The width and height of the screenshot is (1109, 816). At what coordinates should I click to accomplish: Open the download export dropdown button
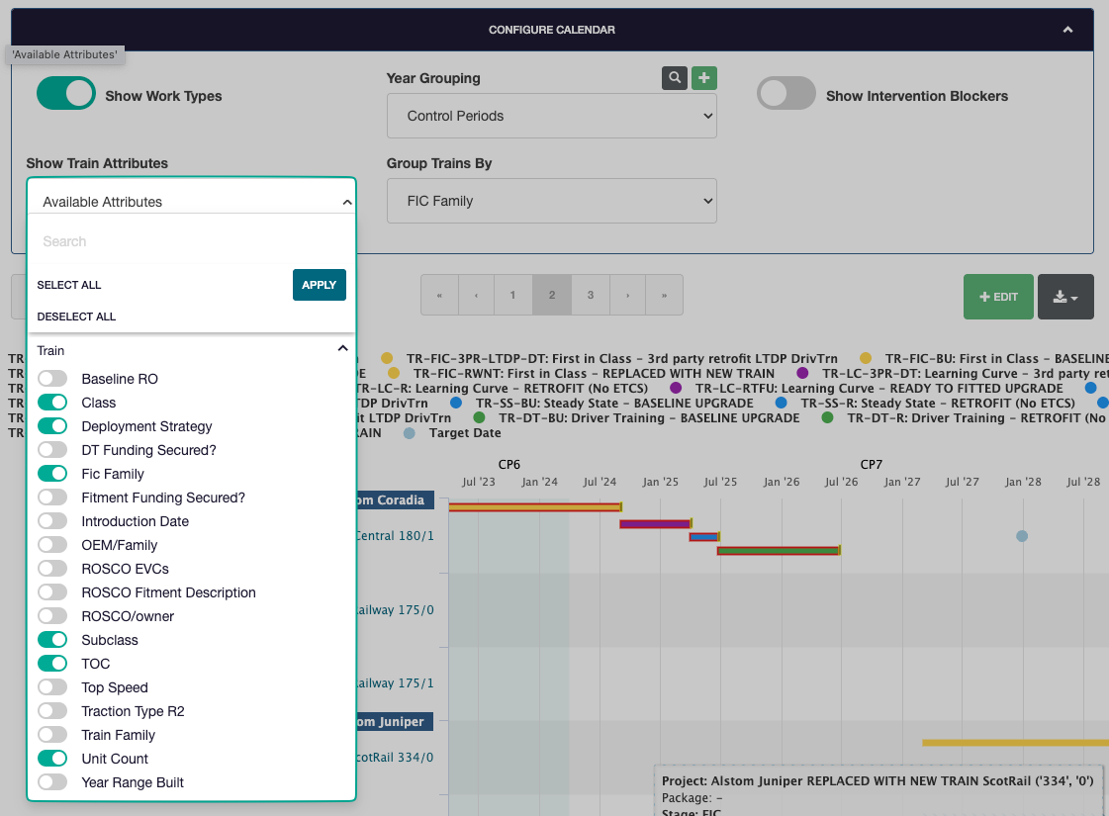[1065, 297]
